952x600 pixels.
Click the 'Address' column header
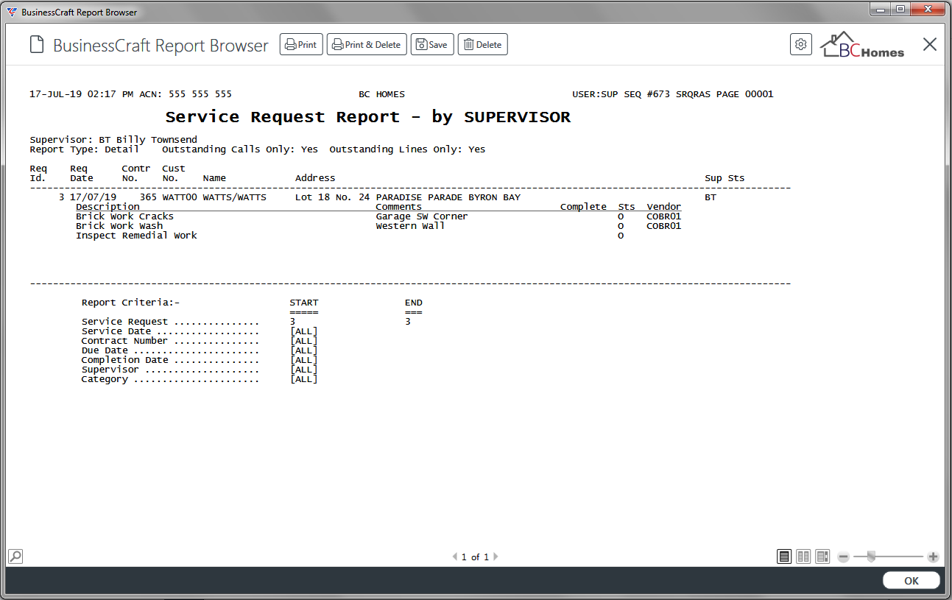pyautogui.click(x=315, y=178)
